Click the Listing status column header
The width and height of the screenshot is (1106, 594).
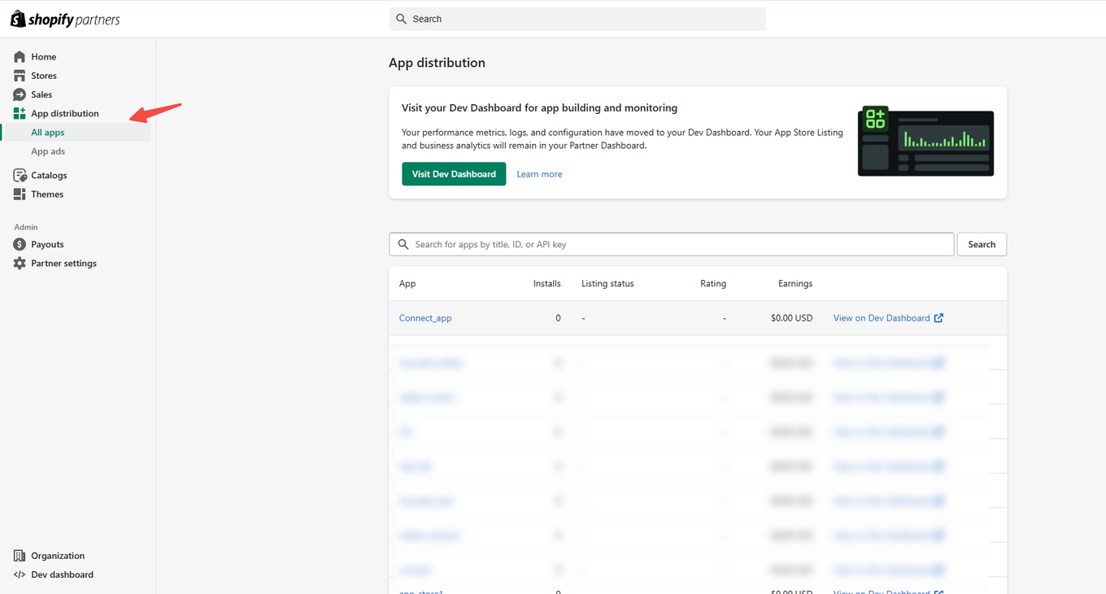tap(607, 284)
